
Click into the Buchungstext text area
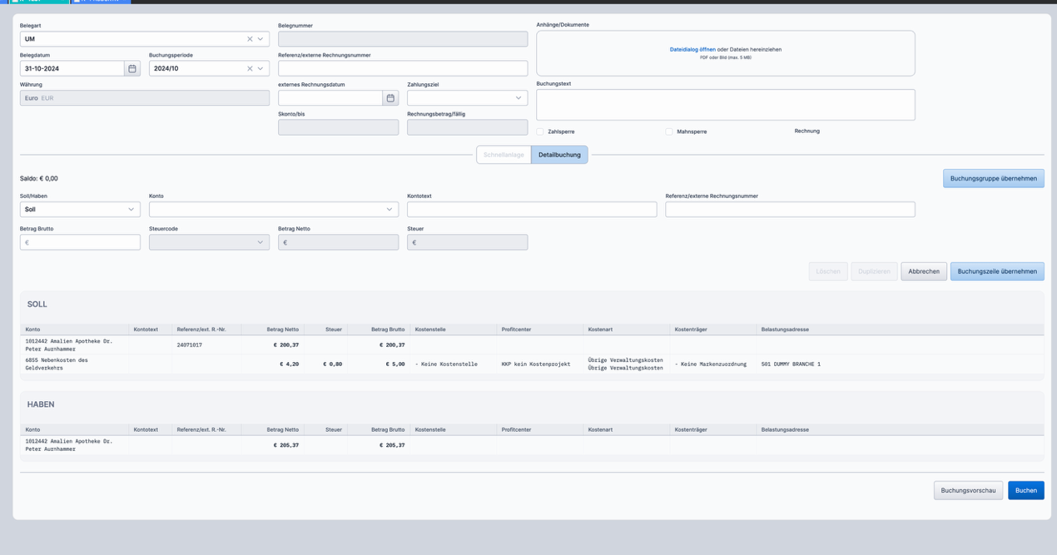(x=725, y=105)
